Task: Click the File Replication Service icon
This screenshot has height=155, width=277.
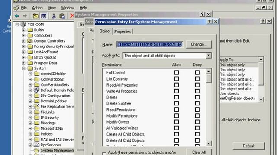Action: click(x=36, y=106)
